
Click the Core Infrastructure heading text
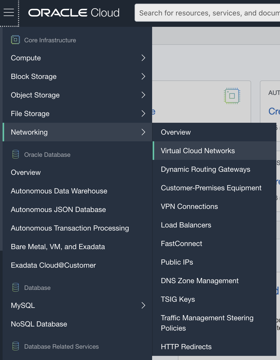pos(50,40)
